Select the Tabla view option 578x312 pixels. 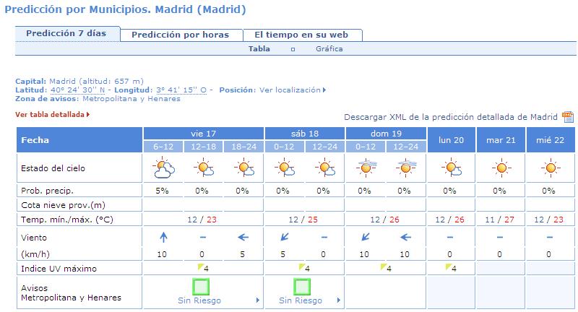259,48
